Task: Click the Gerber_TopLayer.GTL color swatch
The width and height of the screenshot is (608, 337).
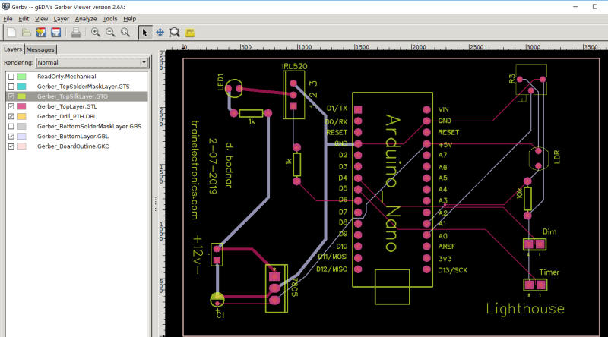Action: click(22, 107)
